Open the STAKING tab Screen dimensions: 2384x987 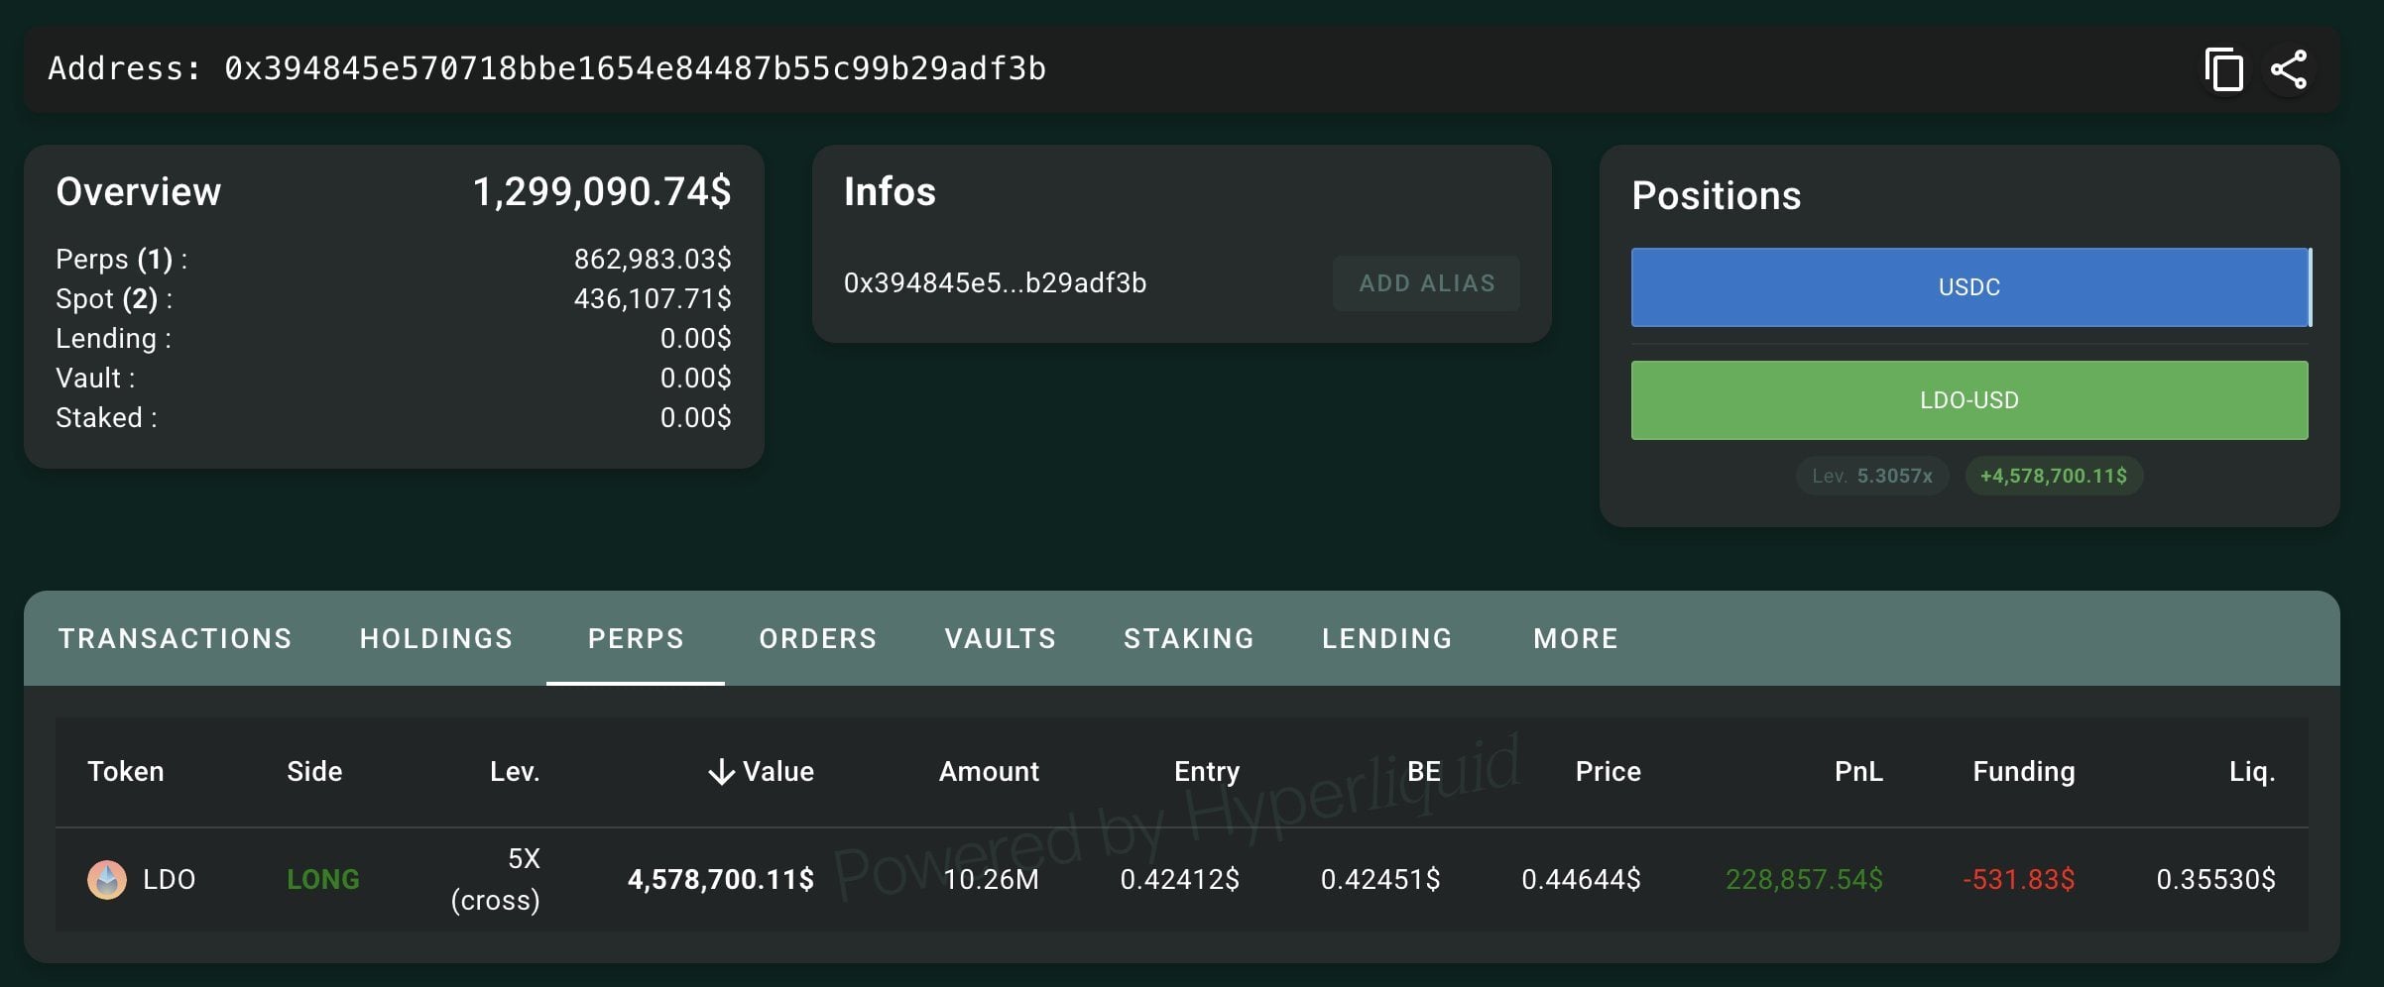tap(1188, 638)
